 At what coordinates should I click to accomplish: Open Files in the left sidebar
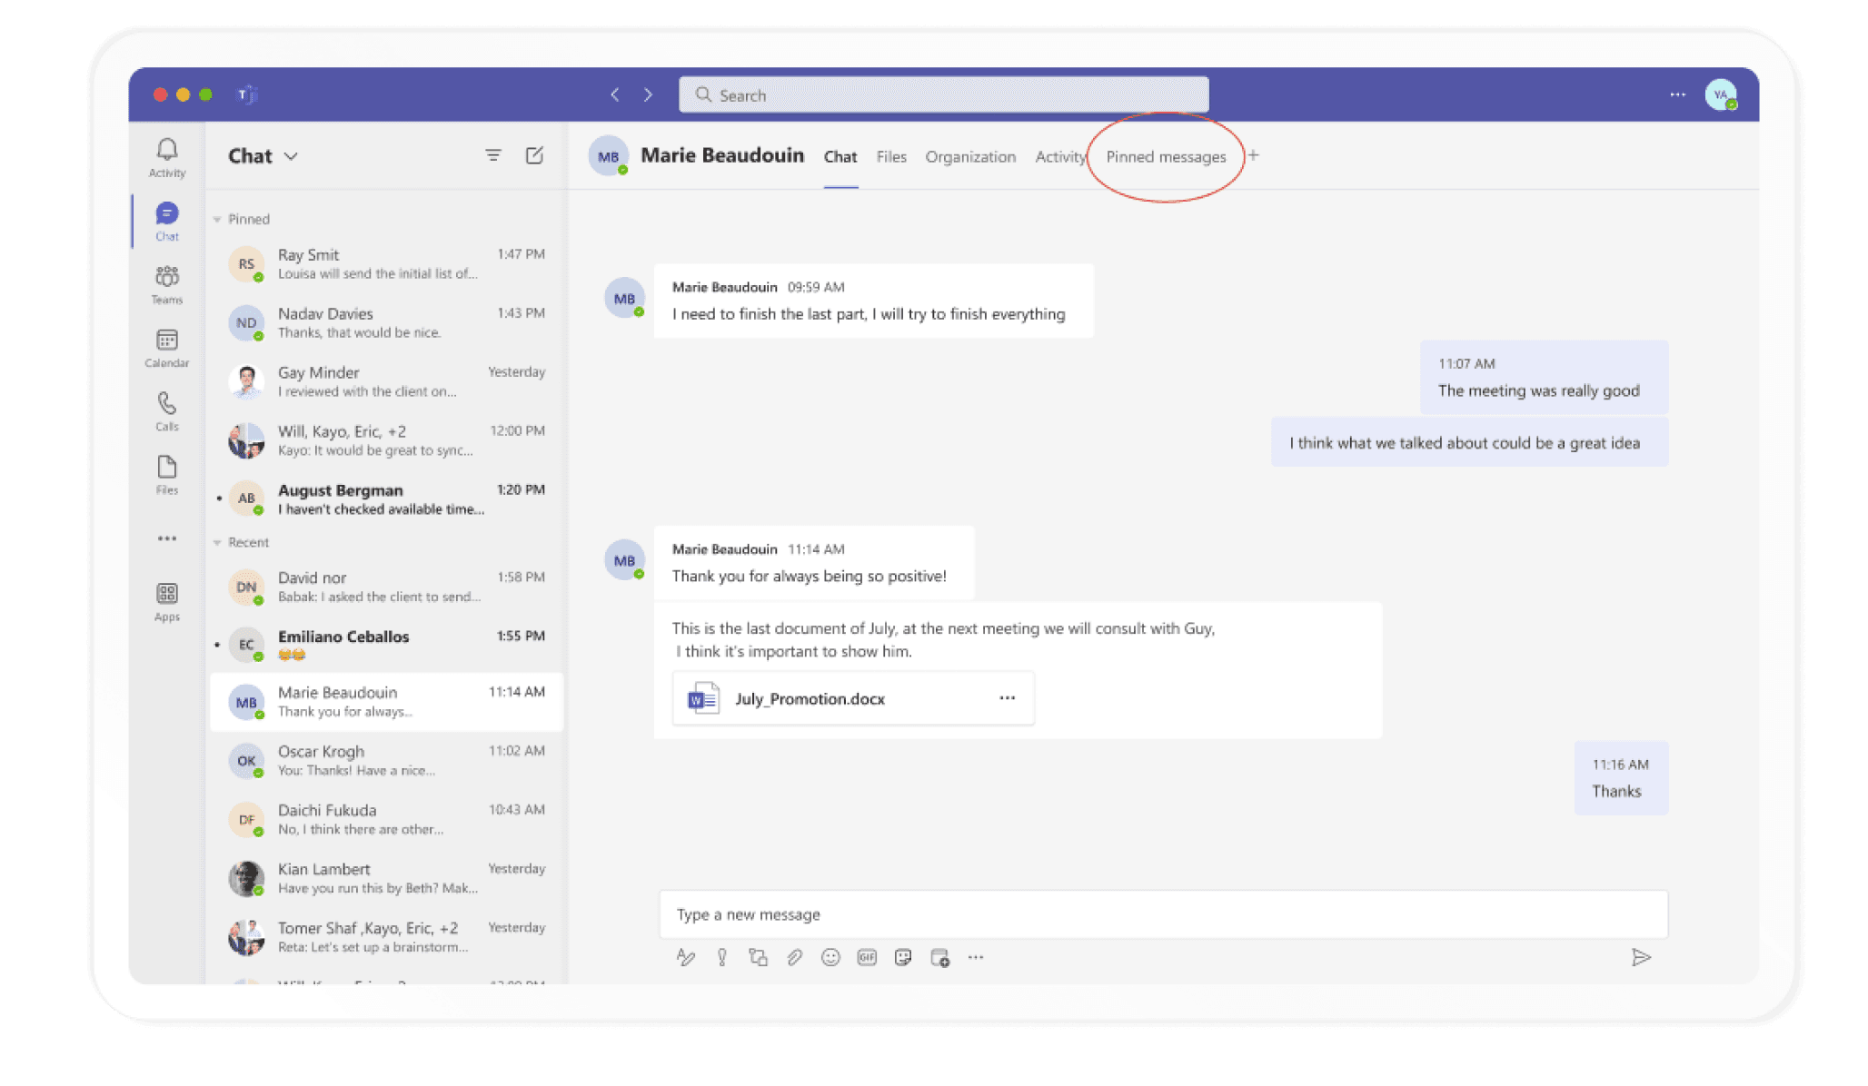click(x=167, y=475)
